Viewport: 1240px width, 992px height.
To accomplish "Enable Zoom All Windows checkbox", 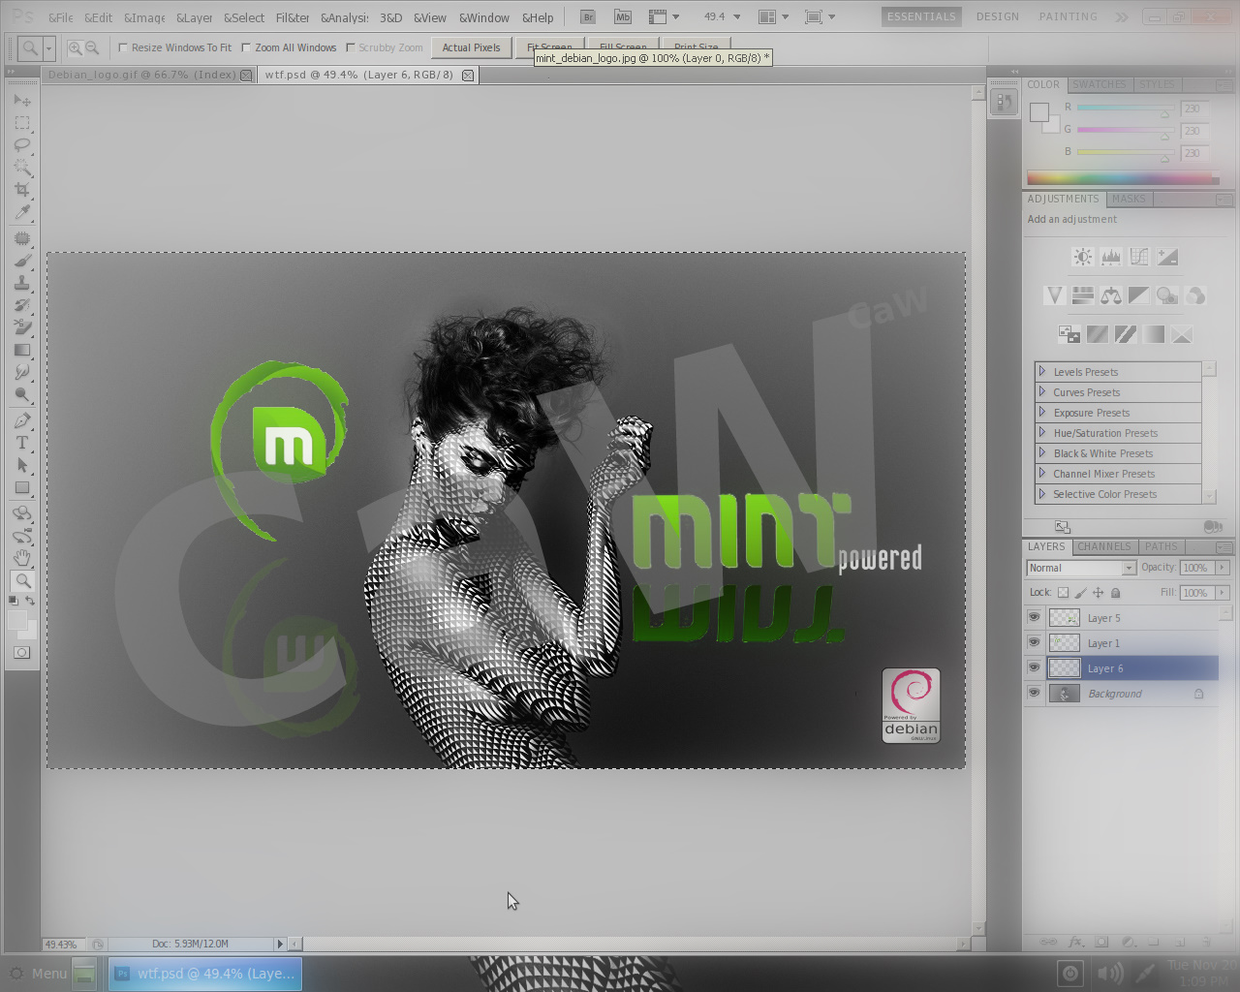I will (246, 47).
